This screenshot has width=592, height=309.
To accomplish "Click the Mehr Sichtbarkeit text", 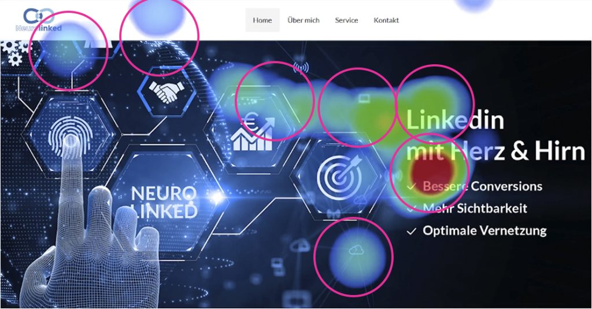I will click(x=475, y=208).
